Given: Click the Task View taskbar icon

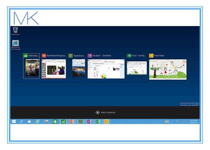Looking at the screenshot, I should pos(29,121).
